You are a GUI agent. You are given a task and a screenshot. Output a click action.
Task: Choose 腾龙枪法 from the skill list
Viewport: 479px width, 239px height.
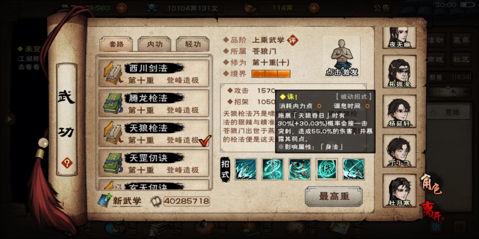pos(153,103)
